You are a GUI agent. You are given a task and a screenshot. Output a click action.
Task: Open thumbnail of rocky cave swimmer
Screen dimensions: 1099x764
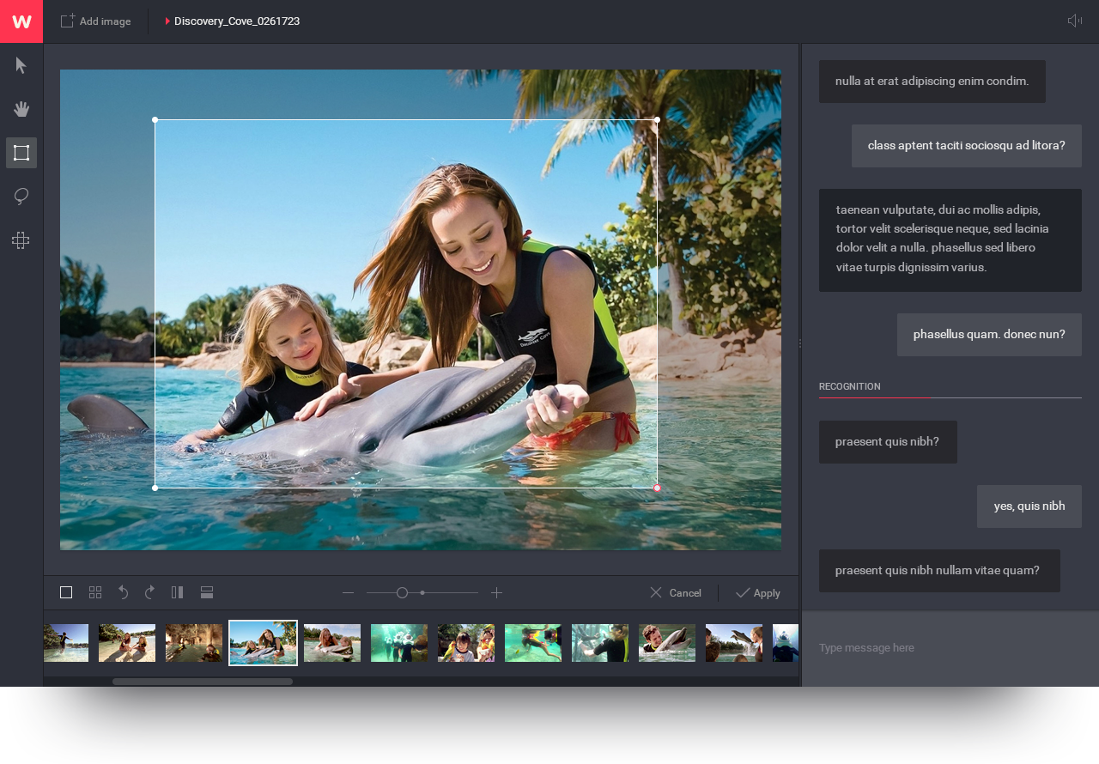point(194,643)
